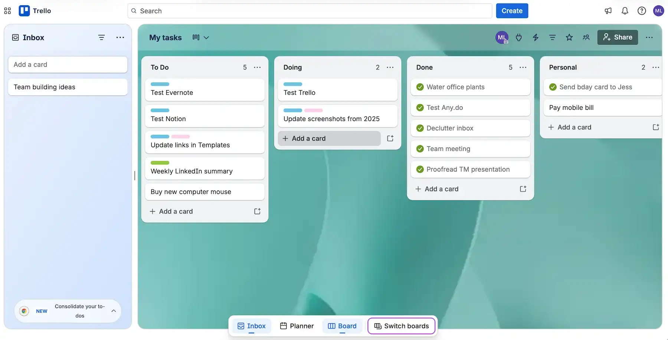Click the Done list title

425,67
